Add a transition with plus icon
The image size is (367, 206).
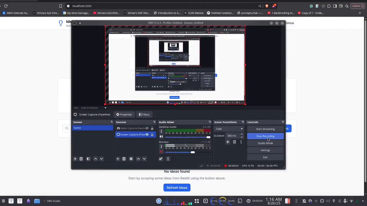click(x=228, y=142)
